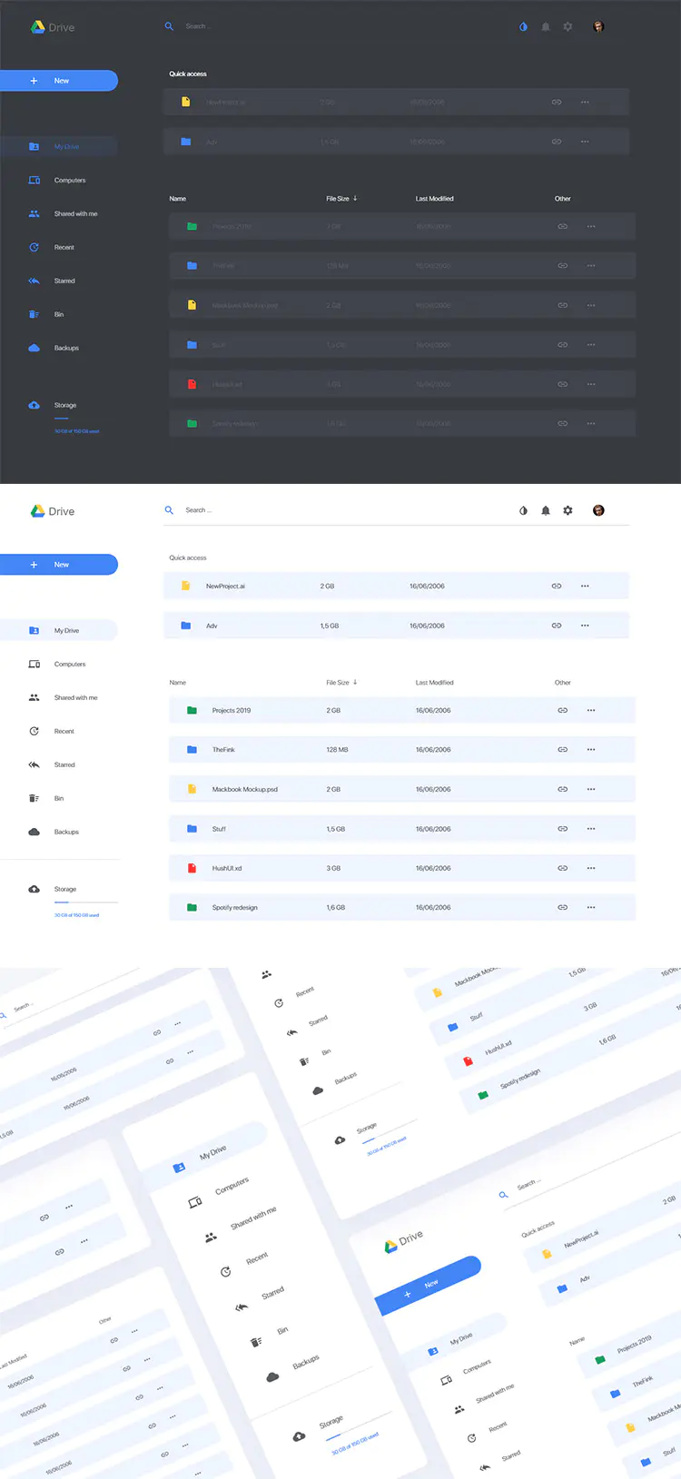Click the yellow NewProject.ai file icon, light theme
This screenshot has width=681, height=1479.
[x=185, y=586]
